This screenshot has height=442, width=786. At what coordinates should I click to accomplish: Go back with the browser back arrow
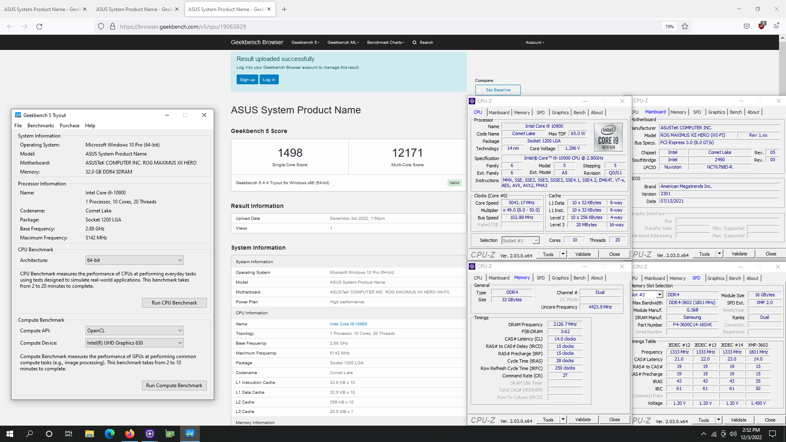click(10, 27)
